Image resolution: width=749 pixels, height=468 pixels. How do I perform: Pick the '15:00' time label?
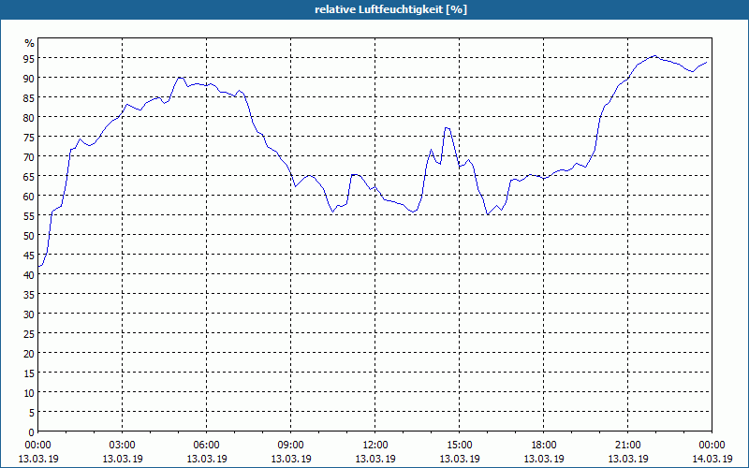pos(460,446)
